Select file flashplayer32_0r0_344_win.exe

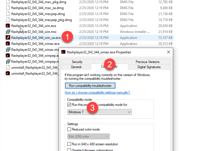click(x=34, y=26)
